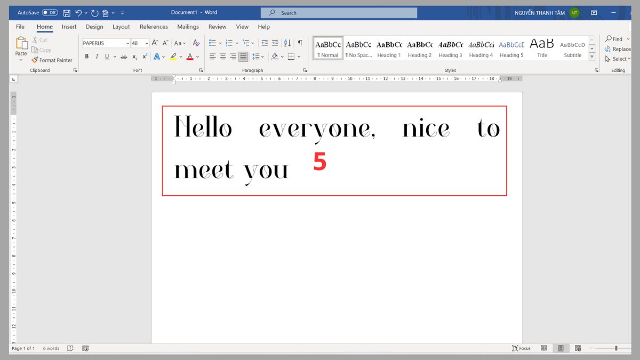Image resolution: width=640 pixels, height=360 pixels.
Task: Select the Format Painter tool
Action: click(52, 60)
